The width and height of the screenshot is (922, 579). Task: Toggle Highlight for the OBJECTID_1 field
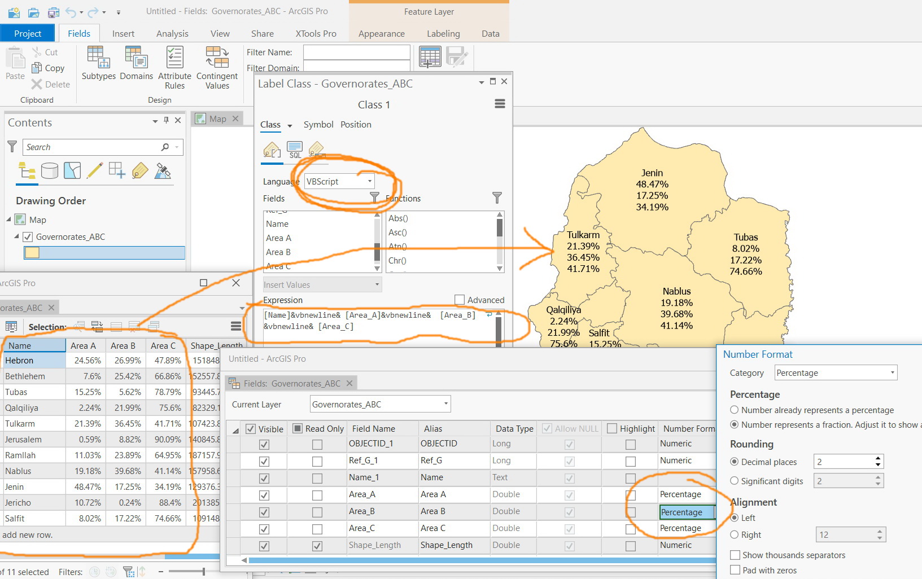[x=631, y=444]
